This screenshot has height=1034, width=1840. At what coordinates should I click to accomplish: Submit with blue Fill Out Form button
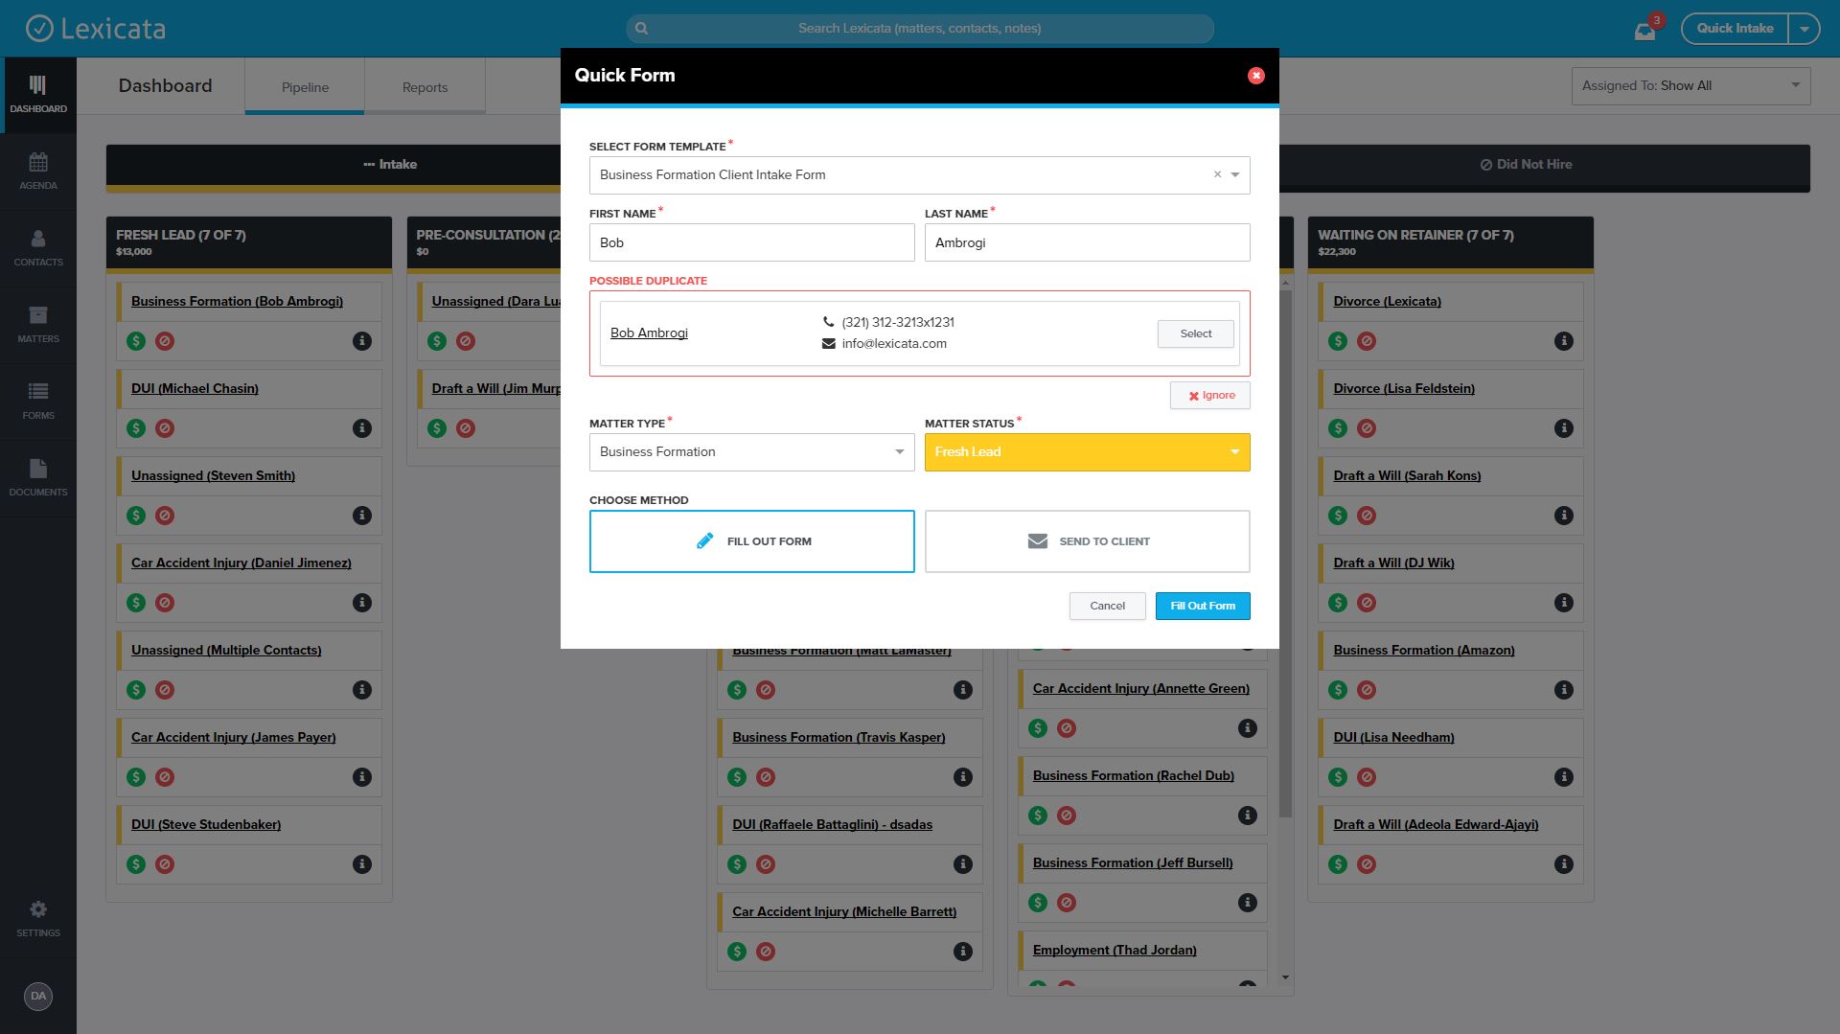click(1203, 606)
